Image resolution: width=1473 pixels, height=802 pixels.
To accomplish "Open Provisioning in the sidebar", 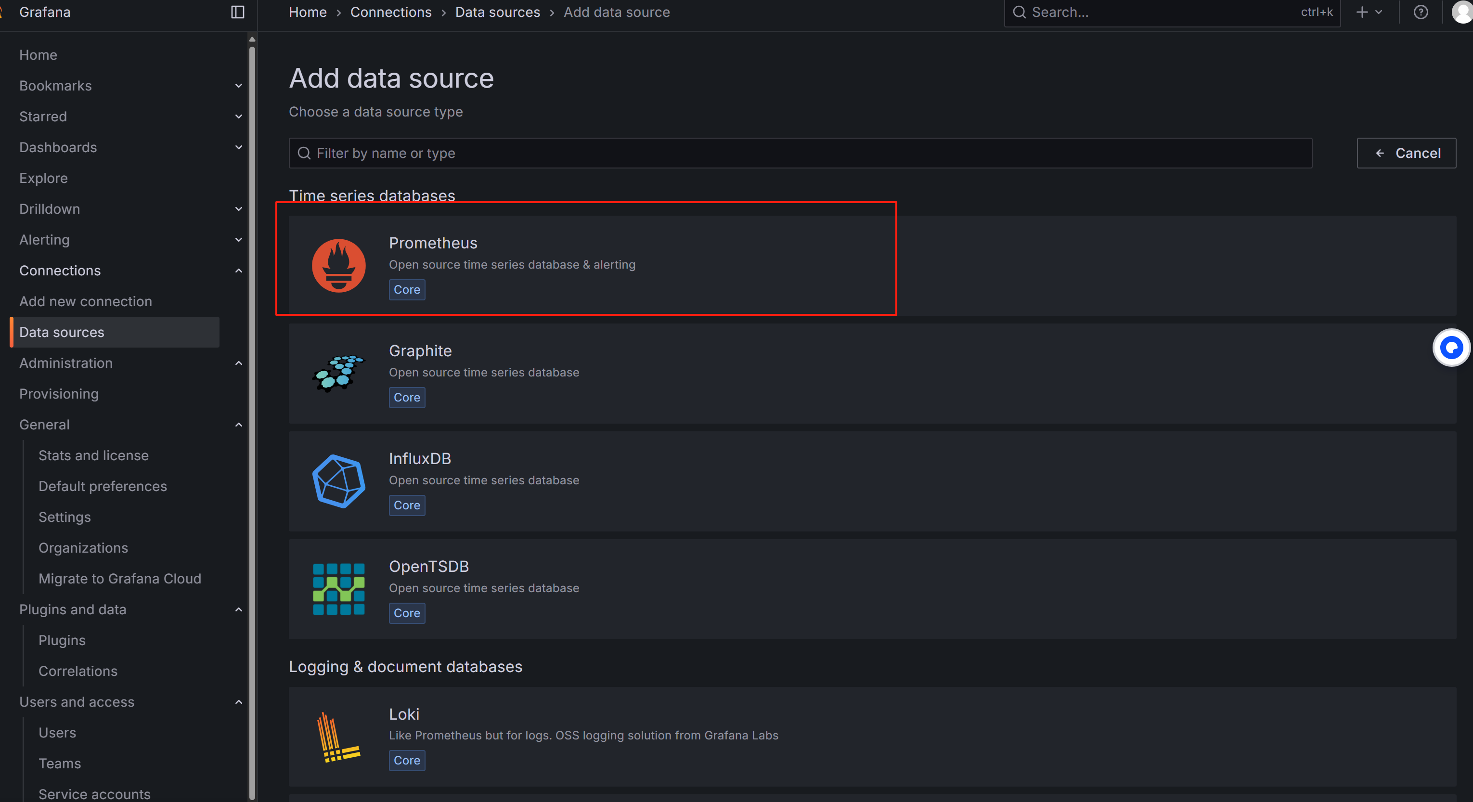I will point(59,394).
